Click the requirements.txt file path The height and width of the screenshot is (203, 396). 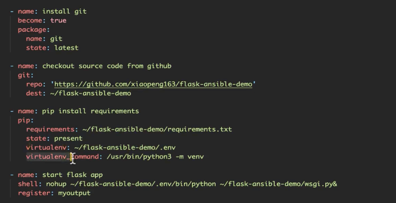pos(157,129)
